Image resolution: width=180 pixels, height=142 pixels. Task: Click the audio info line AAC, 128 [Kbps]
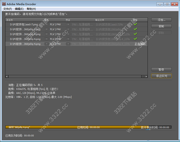click(x=36, y=93)
